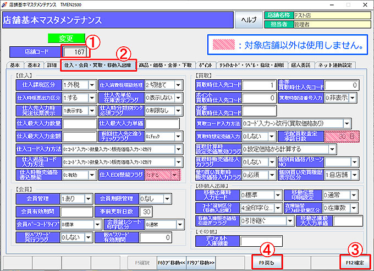
Task: Switch to the 詳細 tab
Action: point(51,65)
